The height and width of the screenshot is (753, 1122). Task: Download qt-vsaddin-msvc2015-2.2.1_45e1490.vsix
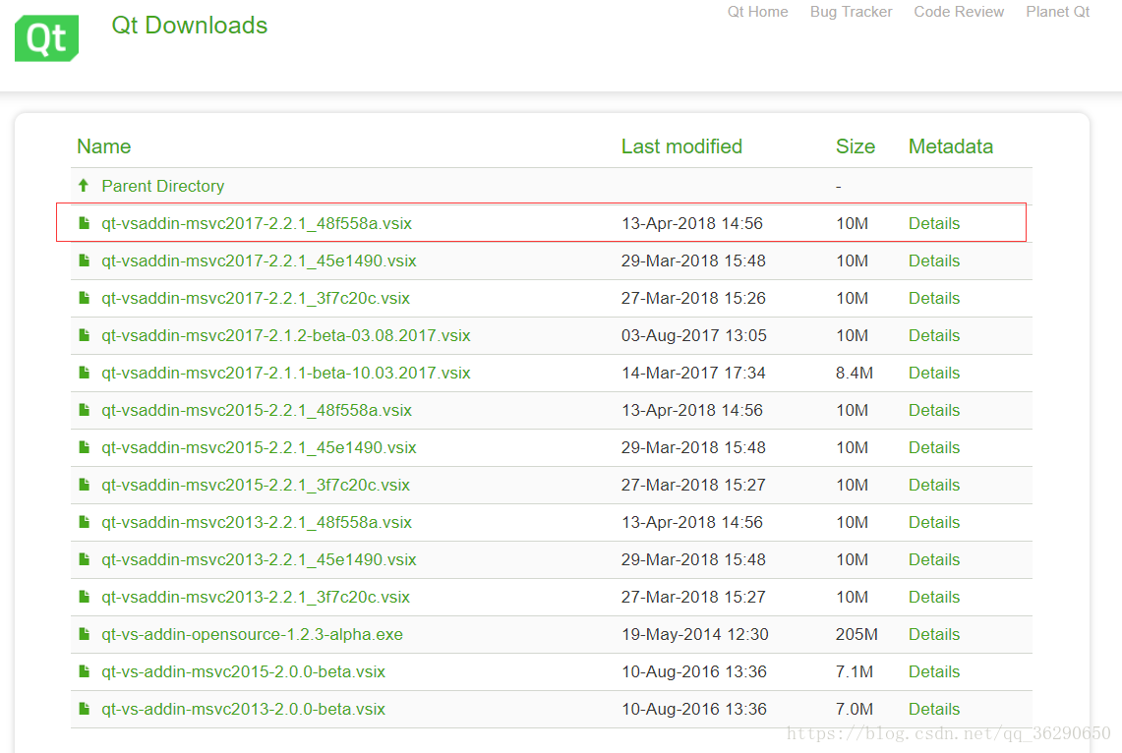259,447
